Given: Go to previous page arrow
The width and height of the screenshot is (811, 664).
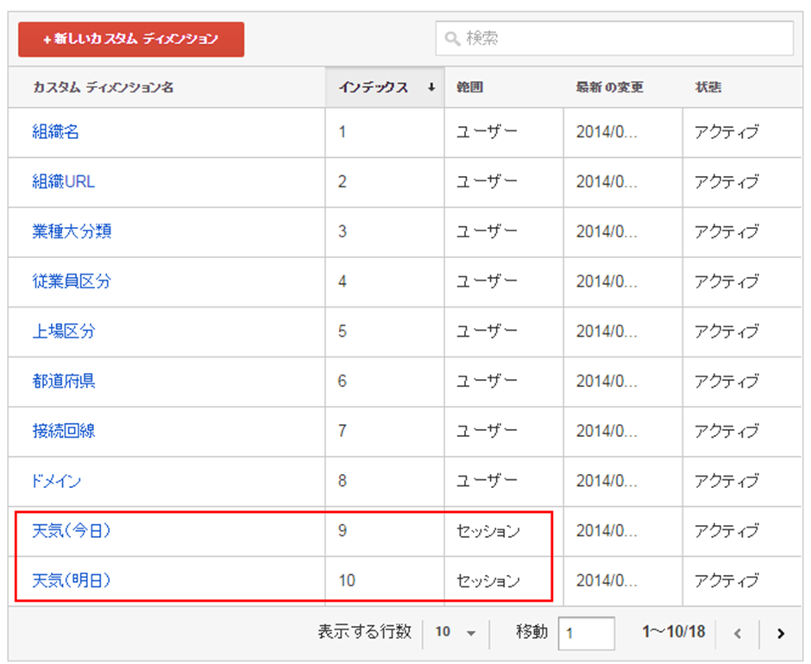Looking at the screenshot, I should 738,633.
